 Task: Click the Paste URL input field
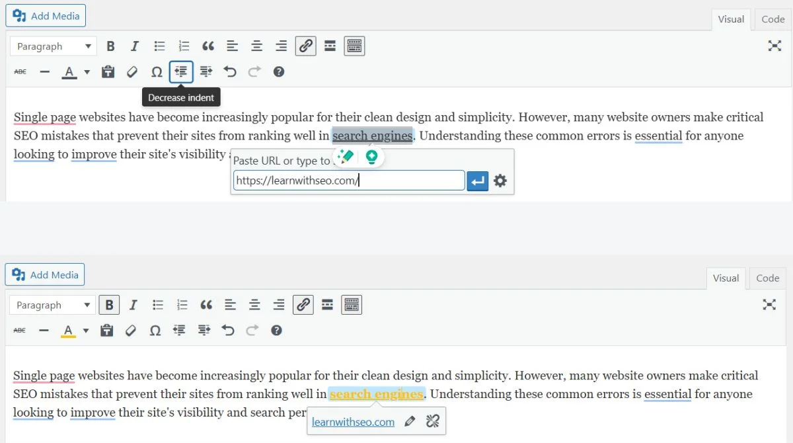coord(348,180)
